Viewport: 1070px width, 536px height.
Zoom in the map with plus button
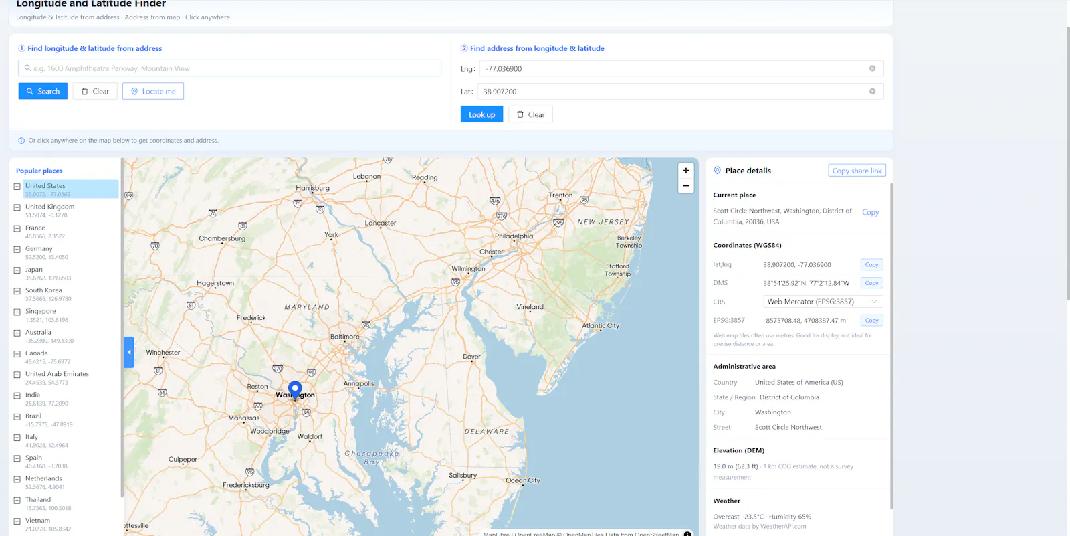(685, 171)
